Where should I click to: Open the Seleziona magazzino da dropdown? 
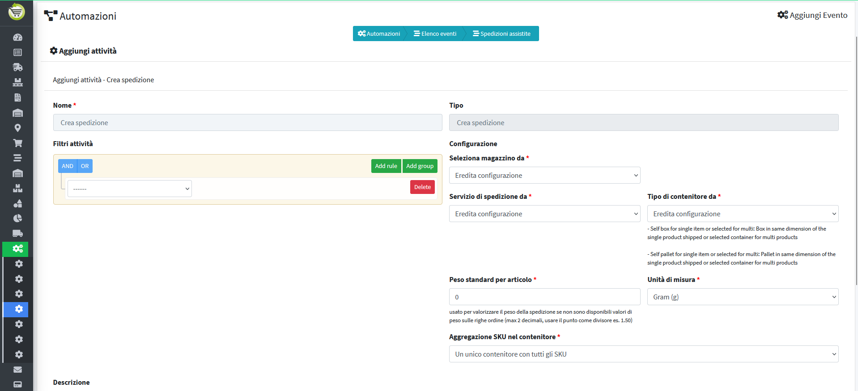coord(544,176)
